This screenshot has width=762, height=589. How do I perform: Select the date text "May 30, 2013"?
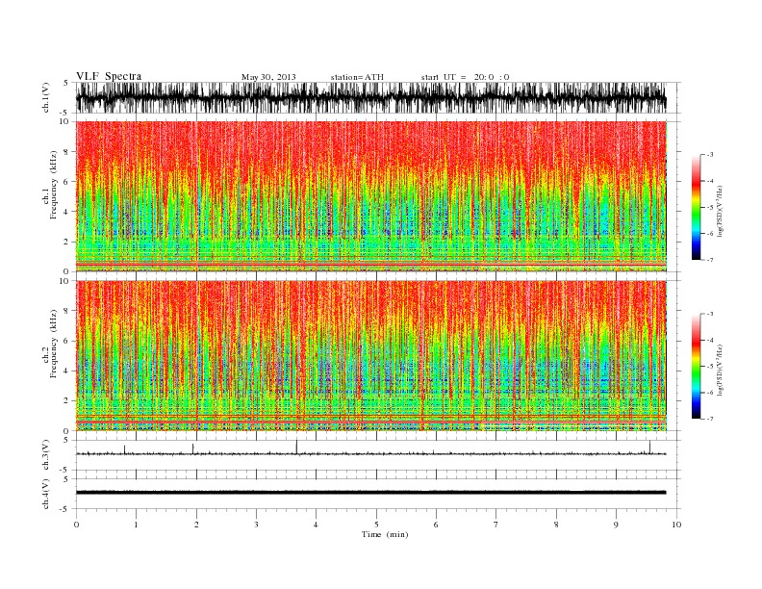[x=268, y=77]
